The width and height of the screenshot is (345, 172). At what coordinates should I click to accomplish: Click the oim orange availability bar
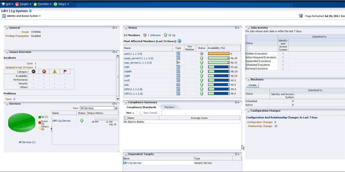tap(219, 54)
